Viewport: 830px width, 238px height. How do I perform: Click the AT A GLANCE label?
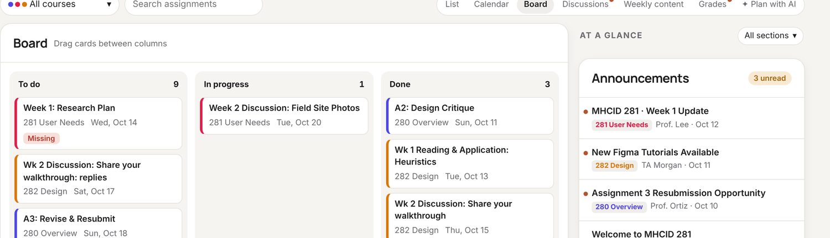611,35
